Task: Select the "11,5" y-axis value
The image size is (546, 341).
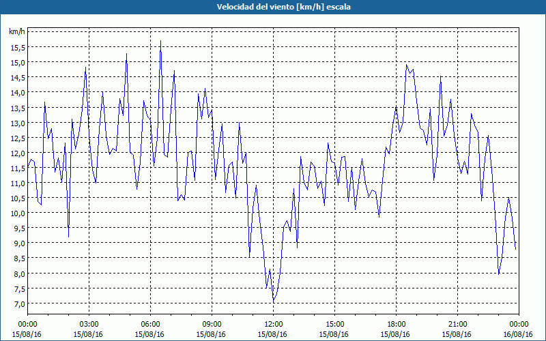Action: [18, 168]
